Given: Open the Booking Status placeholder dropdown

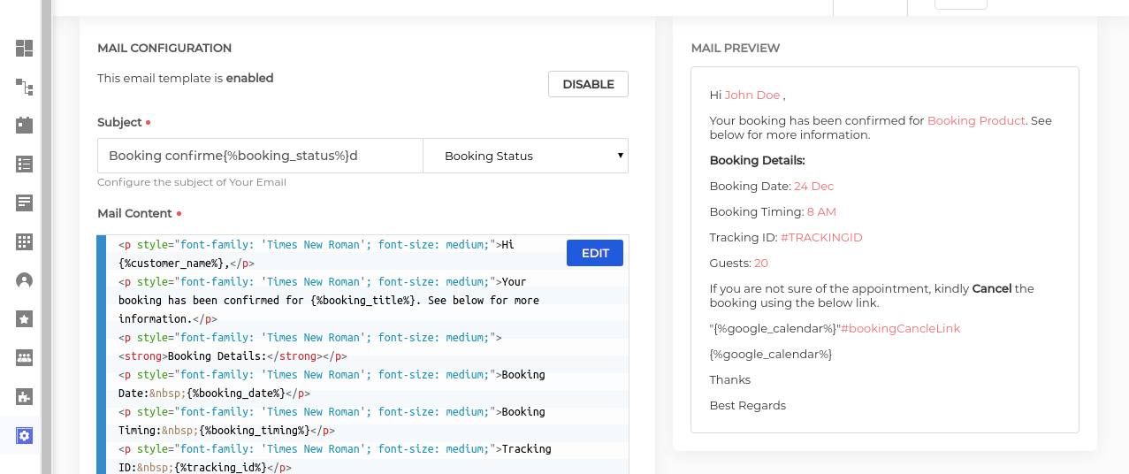Looking at the screenshot, I should point(525,156).
